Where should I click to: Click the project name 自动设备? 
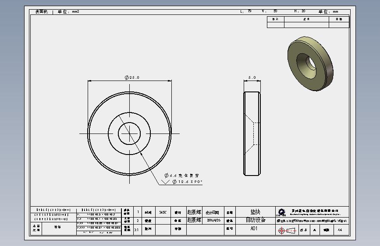coord(256,220)
